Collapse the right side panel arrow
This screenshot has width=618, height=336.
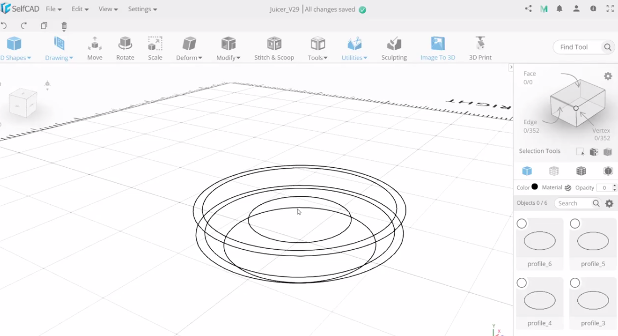(511, 67)
